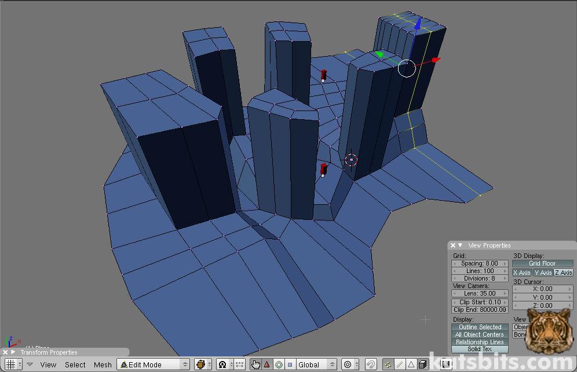577x372 pixels.
Task: Click the Clip End 80000.00 field
Action: 480,310
